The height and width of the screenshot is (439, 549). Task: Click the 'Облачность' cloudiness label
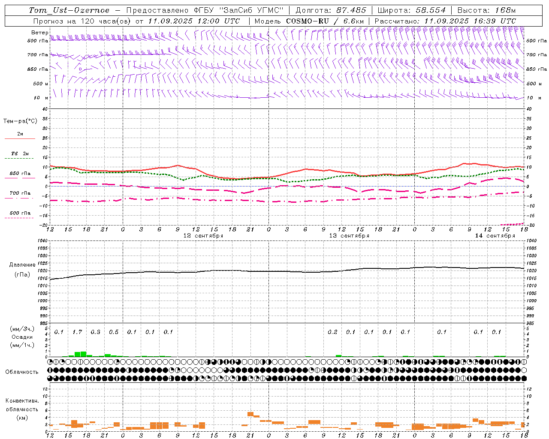tap(22, 372)
